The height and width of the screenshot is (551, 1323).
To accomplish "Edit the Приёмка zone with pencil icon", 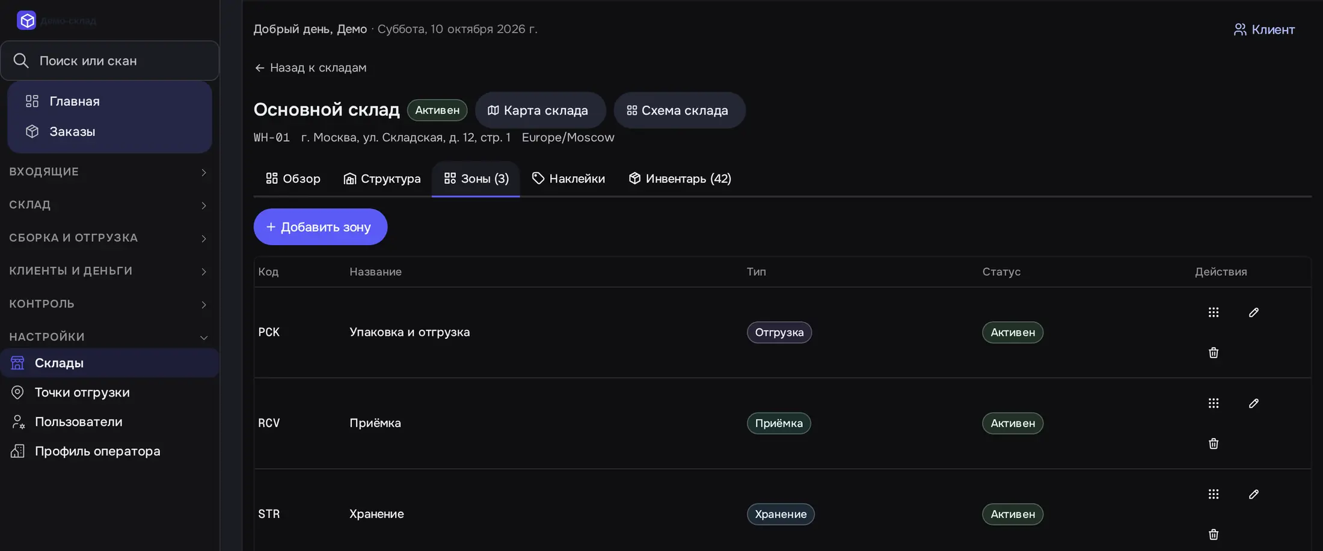I will tap(1253, 403).
